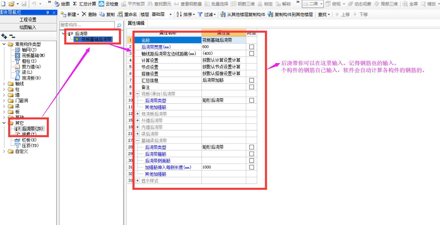Image resolution: width=440 pixels, height=225 pixels.
Task: Run 汇总计算 summary calculation
Action: click(x=85, y=4)
